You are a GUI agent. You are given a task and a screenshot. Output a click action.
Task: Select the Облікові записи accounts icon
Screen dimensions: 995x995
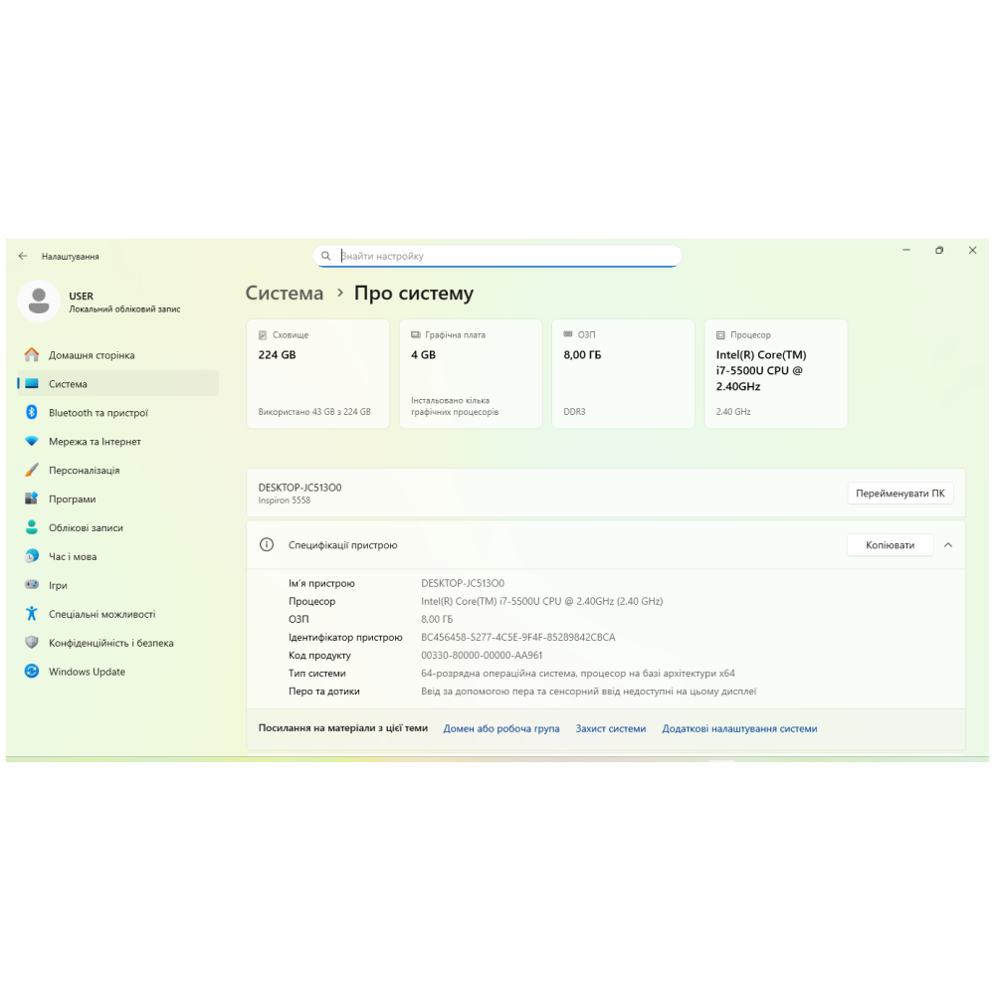pyautogui.click(x=32, y=528)
